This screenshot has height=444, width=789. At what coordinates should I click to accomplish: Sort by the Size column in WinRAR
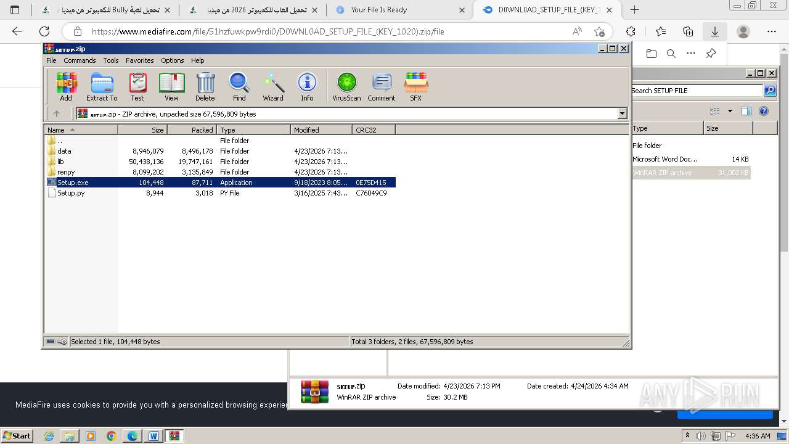(142, 129)
